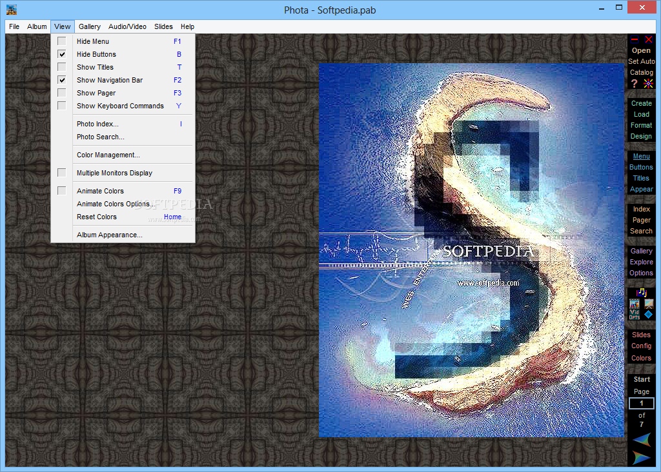Open the Slides menu
This screenshot has height=472, width=661.
[163, 26]
